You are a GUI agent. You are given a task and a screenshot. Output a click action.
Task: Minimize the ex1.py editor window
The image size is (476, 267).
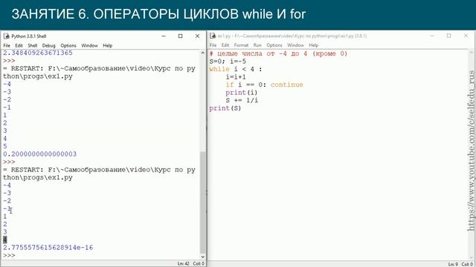(432, 36)
